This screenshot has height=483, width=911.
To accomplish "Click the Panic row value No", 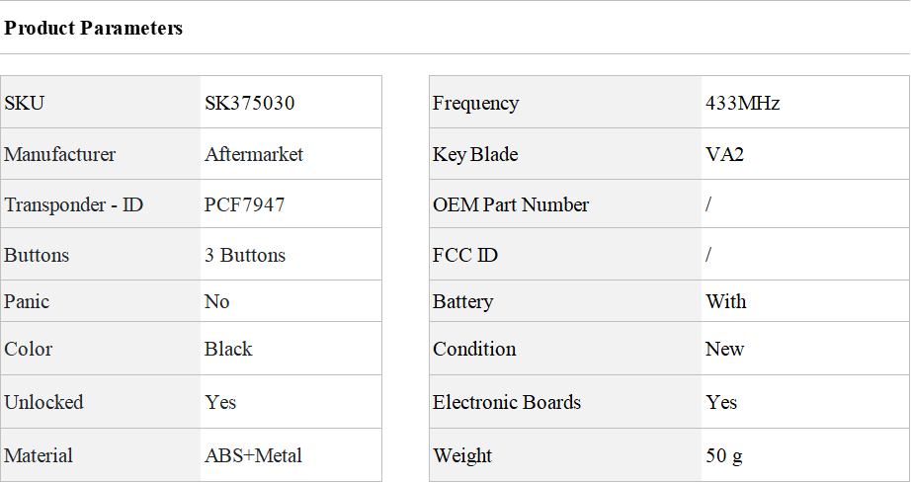I will pyautogui.click(x=217, y=301).
